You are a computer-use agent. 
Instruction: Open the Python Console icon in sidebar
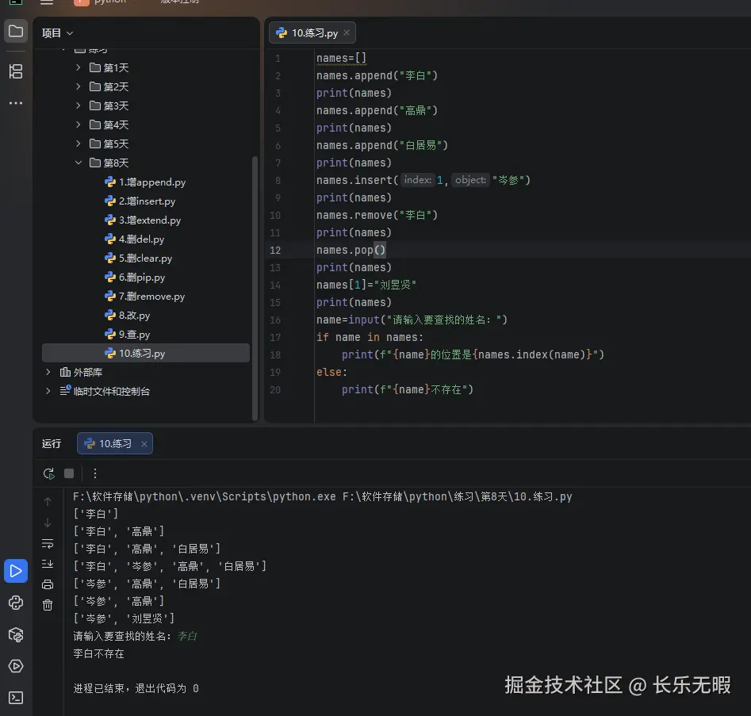coord(16,603)
